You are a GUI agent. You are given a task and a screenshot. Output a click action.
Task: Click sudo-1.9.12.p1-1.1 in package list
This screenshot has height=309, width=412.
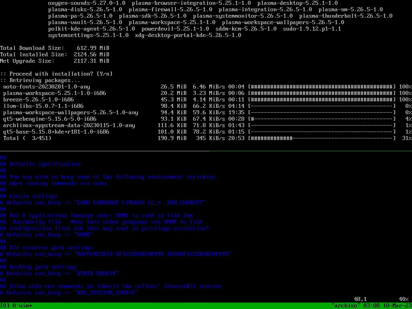(x=312, y=29)
